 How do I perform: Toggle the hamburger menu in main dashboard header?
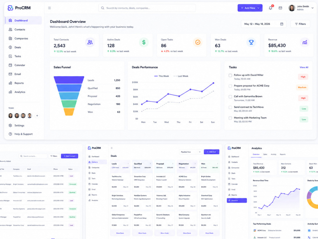click(50, 8)
